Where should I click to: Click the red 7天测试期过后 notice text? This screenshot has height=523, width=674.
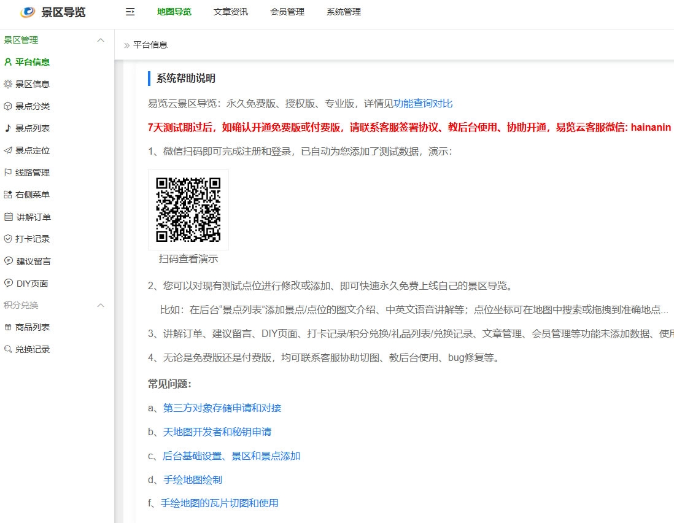click(409, 127)
